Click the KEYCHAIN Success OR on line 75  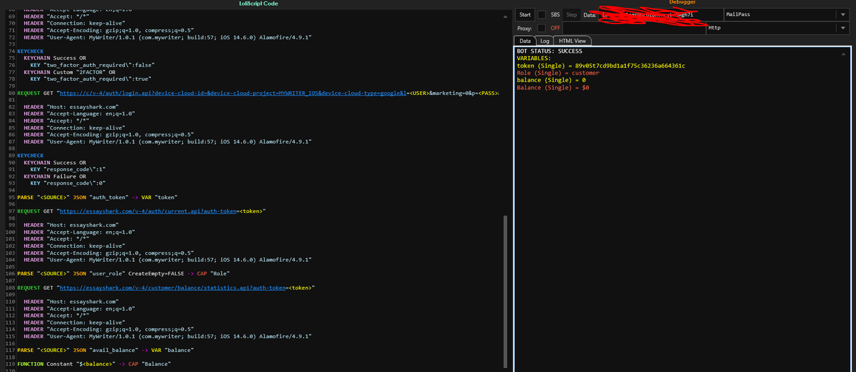coord(55,58)
